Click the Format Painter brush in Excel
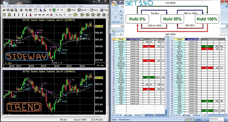Viewport: 228px width, 122px height. tap(121, 18)
